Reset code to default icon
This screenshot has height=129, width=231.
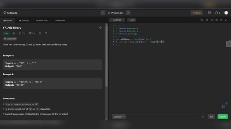tap(212, 20)
